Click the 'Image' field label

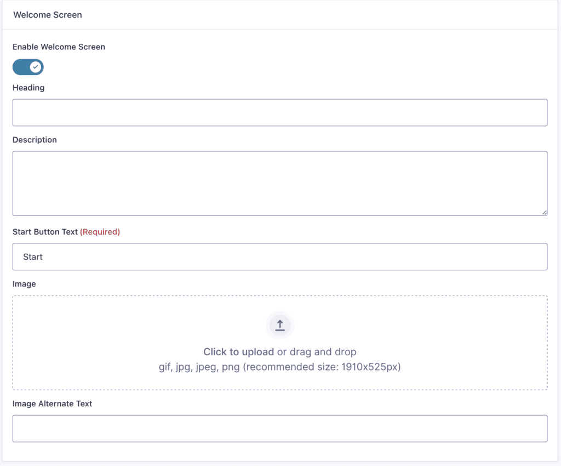[24, 284]
